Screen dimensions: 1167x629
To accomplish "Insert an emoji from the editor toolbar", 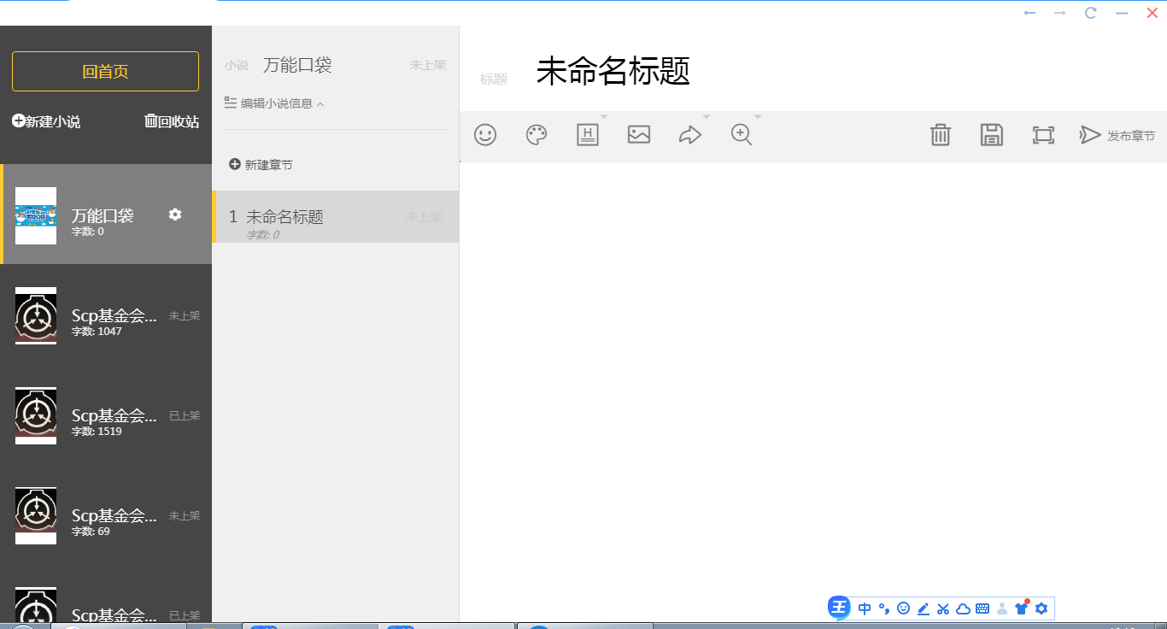I will [x=485, y=135].
